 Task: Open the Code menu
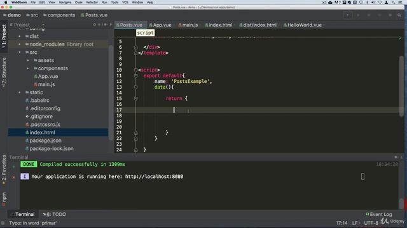tap(79, 3)
